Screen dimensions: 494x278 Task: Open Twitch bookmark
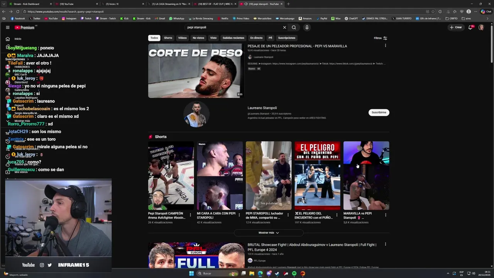[86, 19]
